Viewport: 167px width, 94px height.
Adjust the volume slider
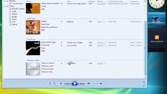click(97, 84)
